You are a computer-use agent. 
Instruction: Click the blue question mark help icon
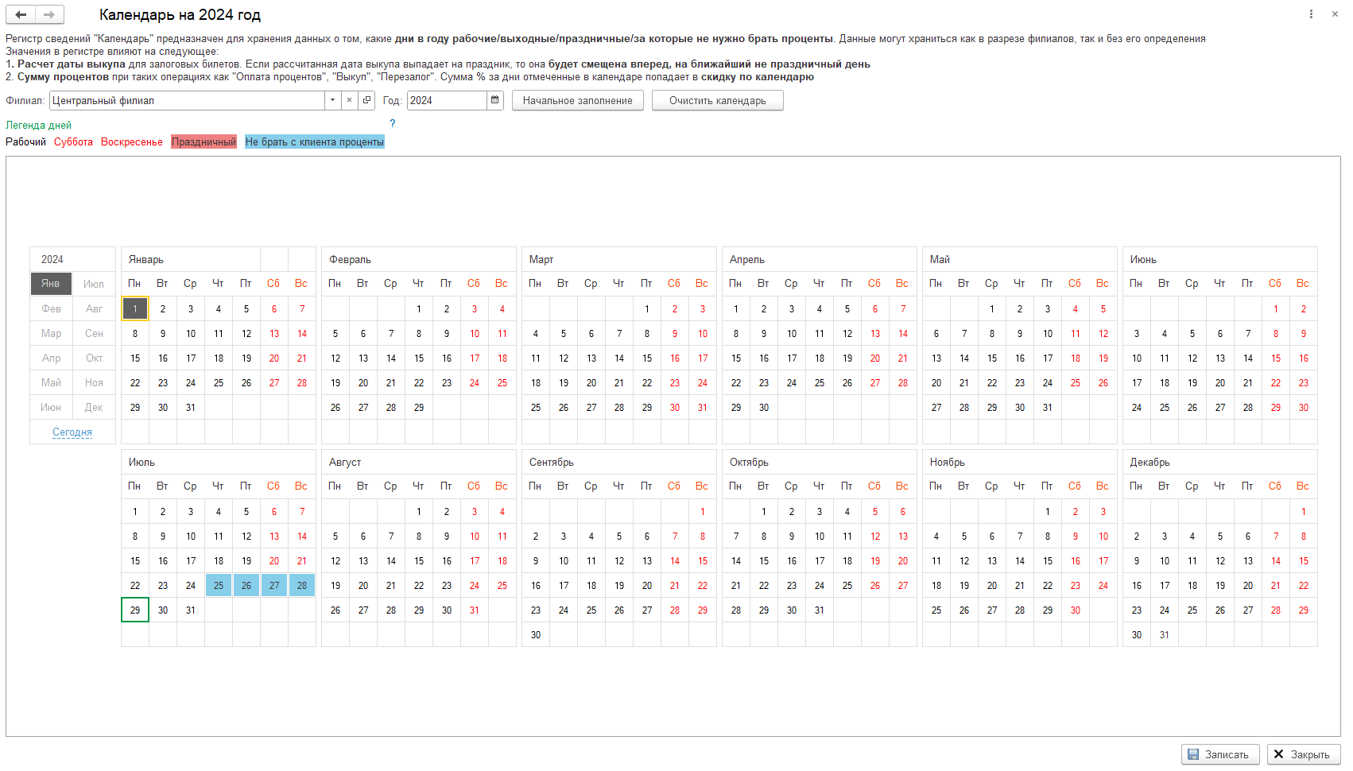(x=392, y=123)
